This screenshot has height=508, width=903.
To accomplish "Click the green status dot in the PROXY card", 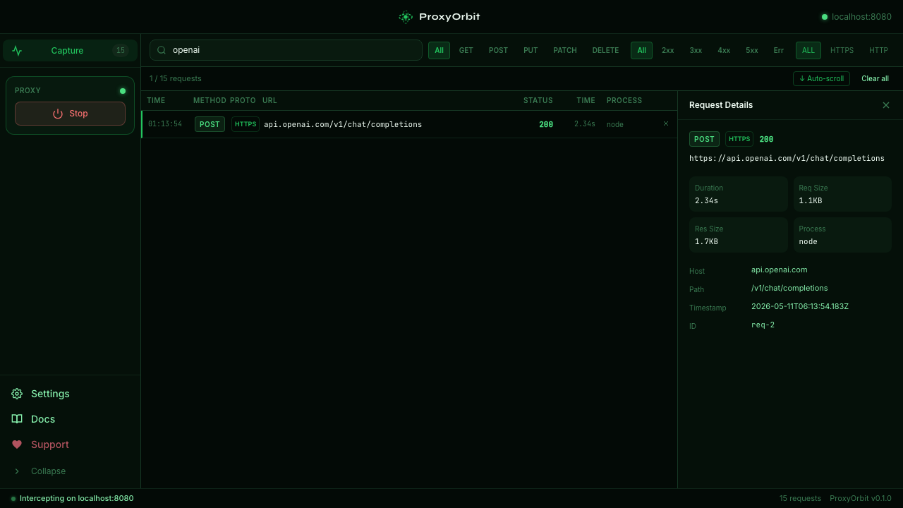I will [123, 91].
